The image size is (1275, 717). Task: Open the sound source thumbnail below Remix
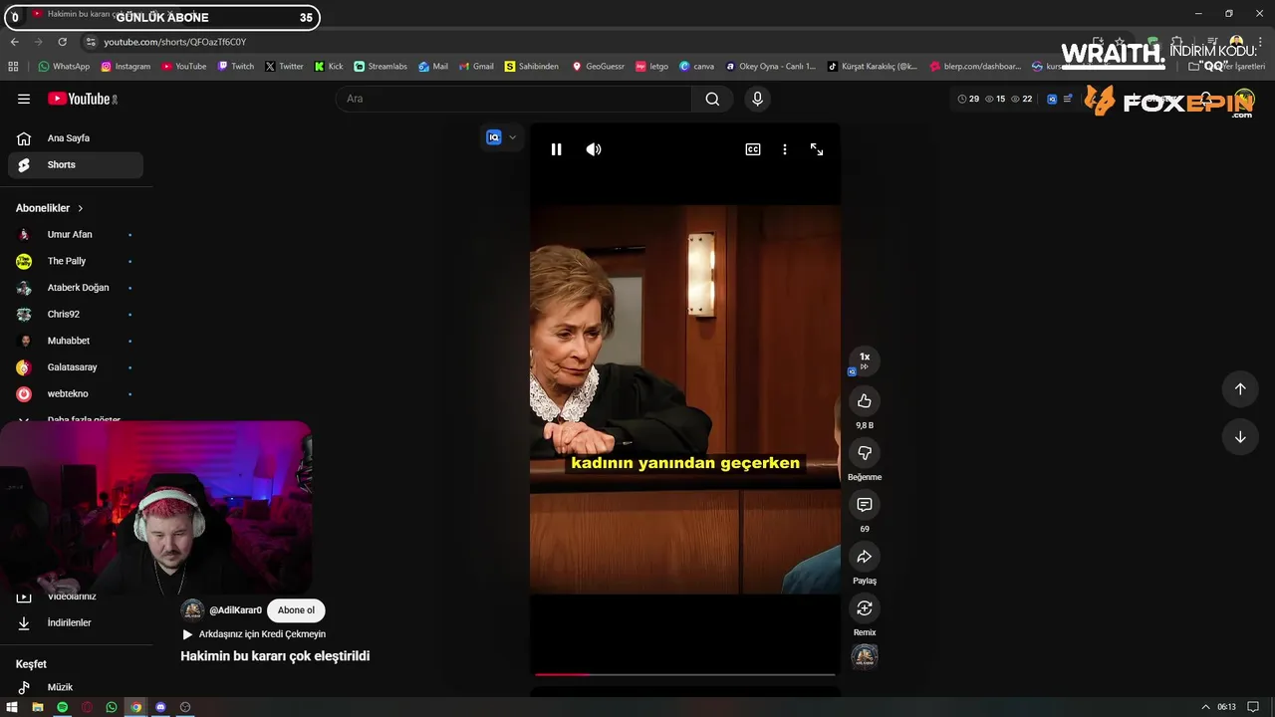tap(865, 656)
